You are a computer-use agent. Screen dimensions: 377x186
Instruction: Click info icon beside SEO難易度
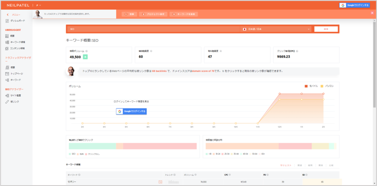[x=151, y=51]
